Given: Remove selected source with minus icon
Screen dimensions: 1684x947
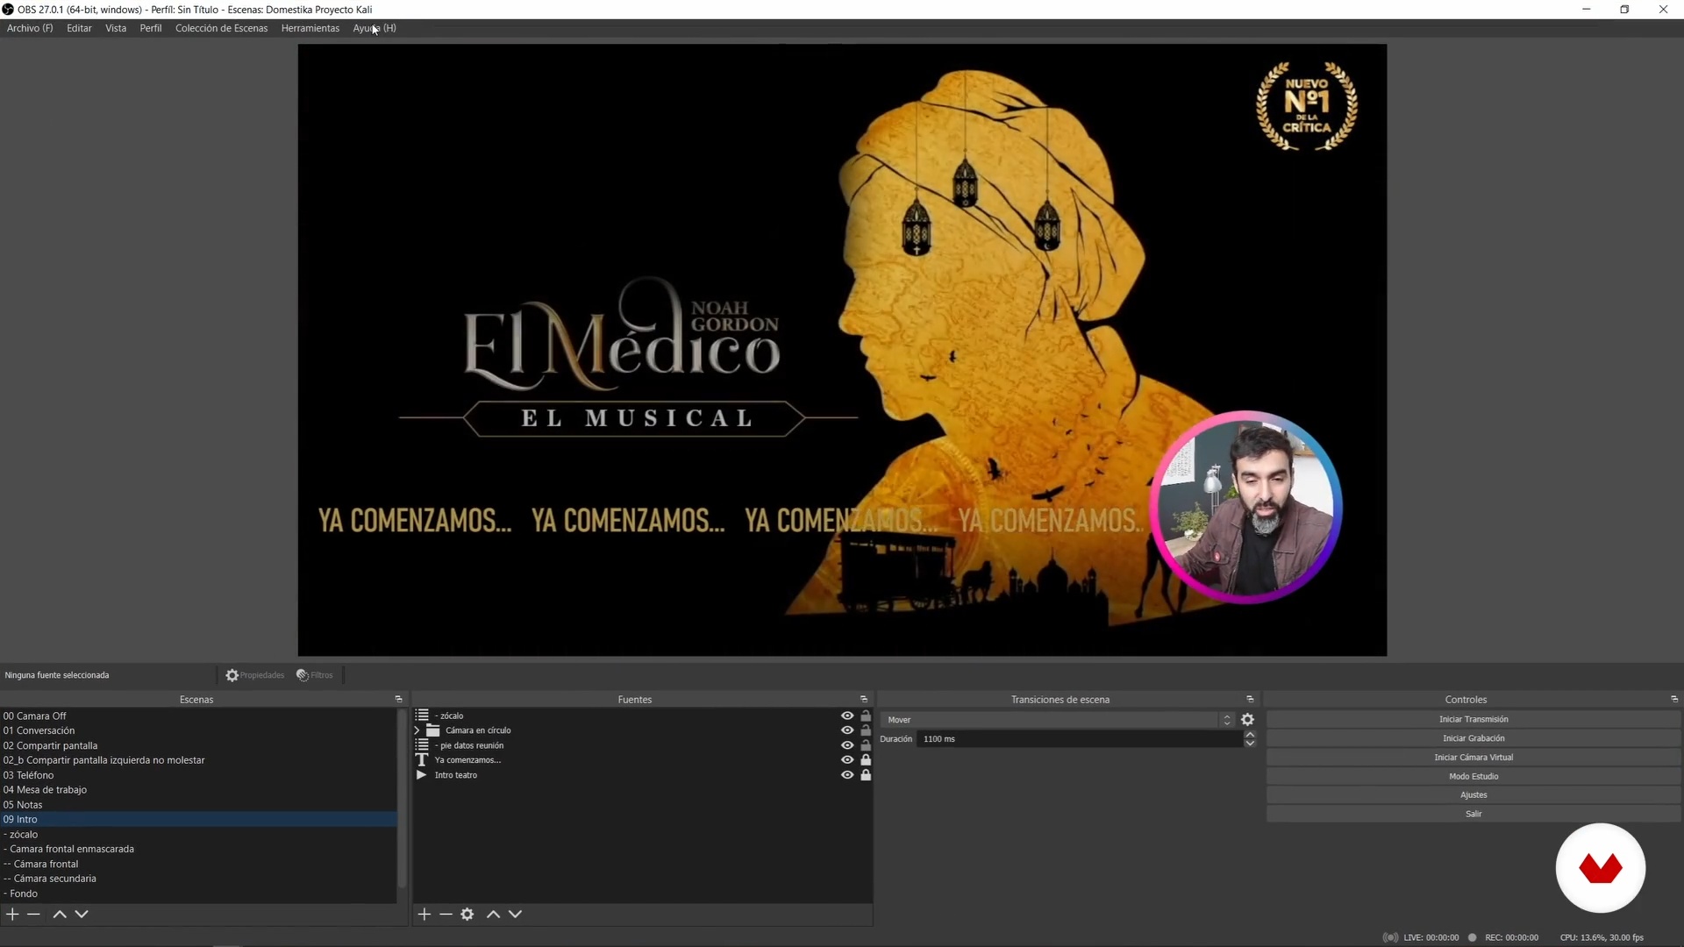Looking at the screenshot, I should 446,914.
